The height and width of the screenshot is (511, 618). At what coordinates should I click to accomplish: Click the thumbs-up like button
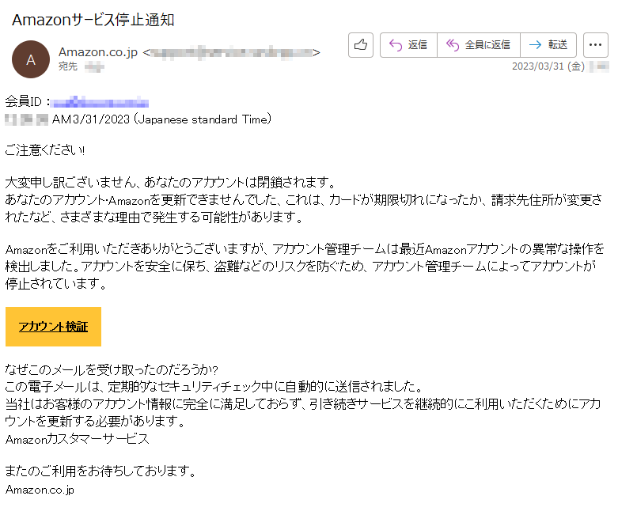tap(361, 45)
